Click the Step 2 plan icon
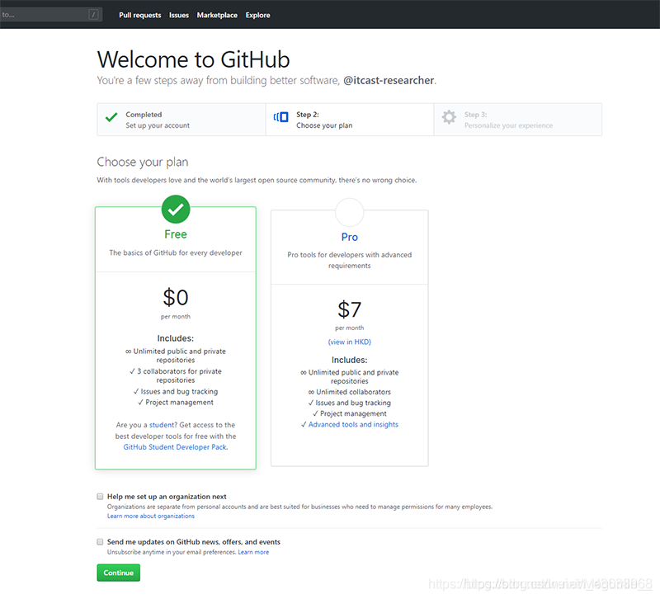This screenshot has width=660, height=599. point(281,117)
